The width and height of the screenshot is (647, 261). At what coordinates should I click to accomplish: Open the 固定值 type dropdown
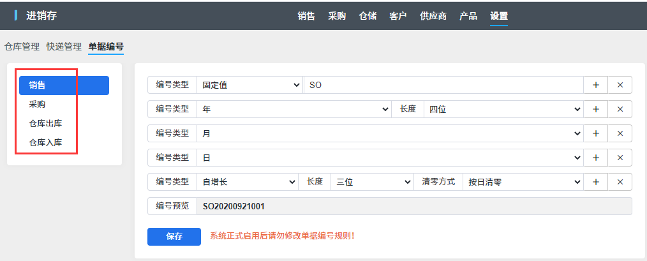coord(249,85)
